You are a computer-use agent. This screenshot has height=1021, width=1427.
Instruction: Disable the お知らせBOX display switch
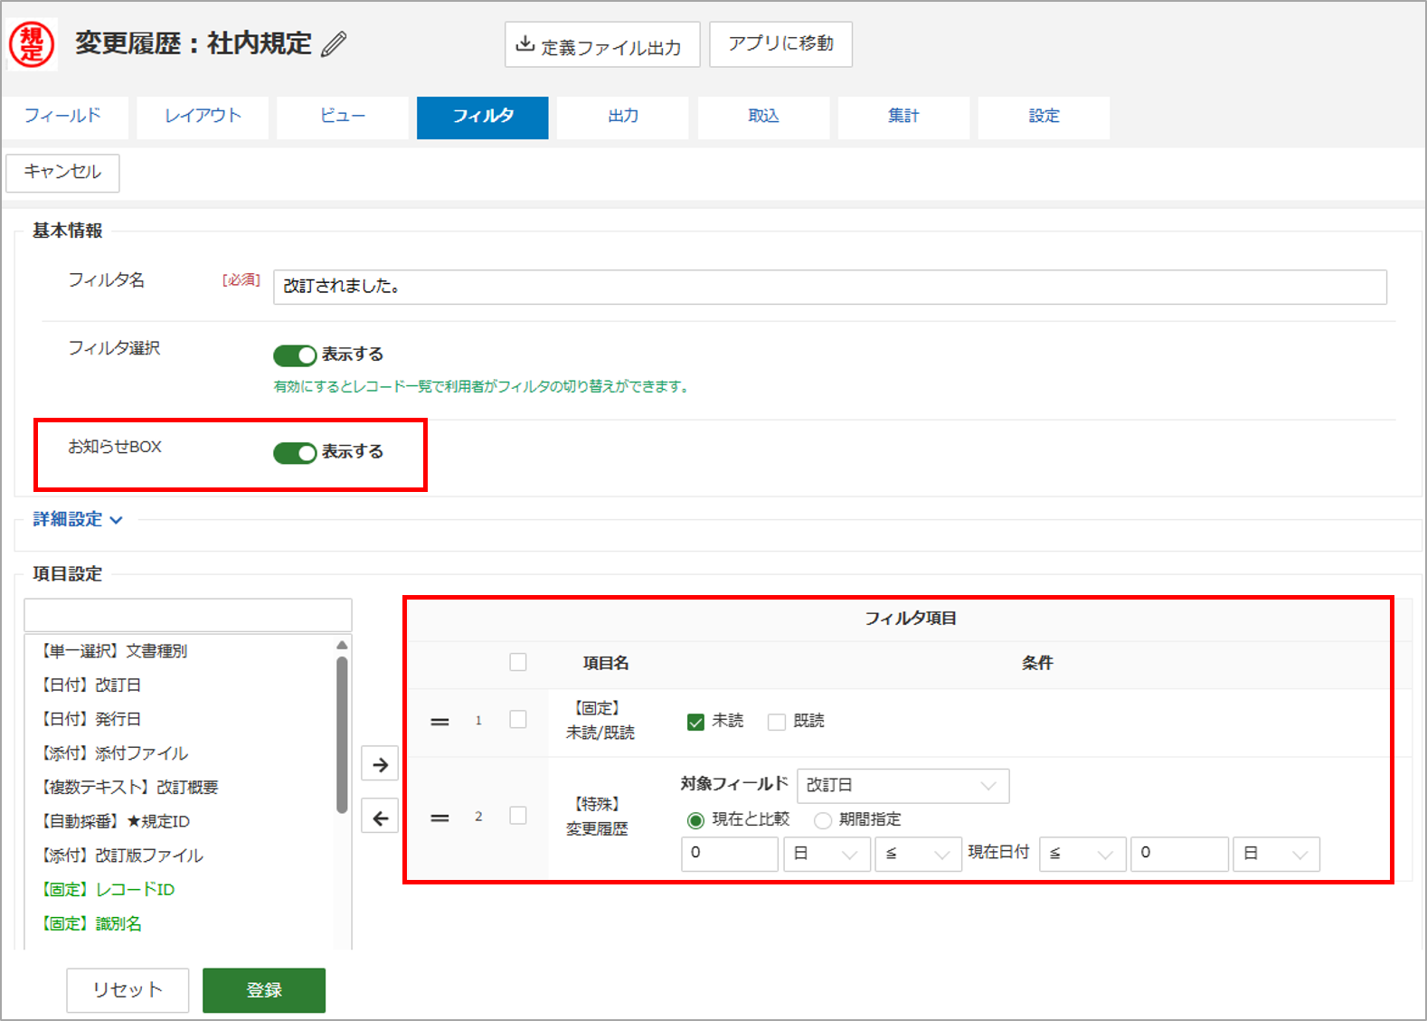(x=295, y=452)
